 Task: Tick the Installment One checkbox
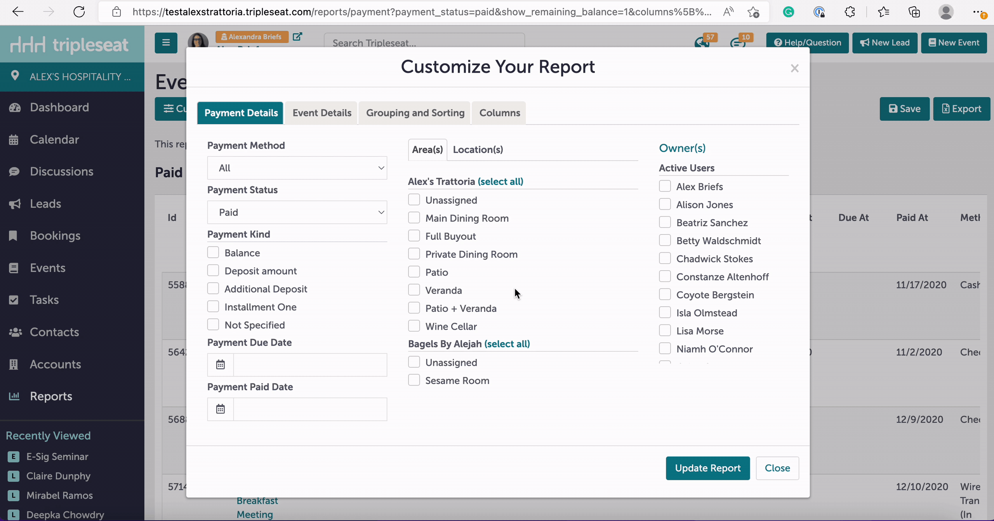(x=213, y=307)
